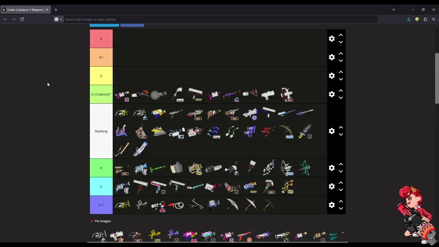Select gray round pan-shaped weapon in A tier

tap(158, 94)
